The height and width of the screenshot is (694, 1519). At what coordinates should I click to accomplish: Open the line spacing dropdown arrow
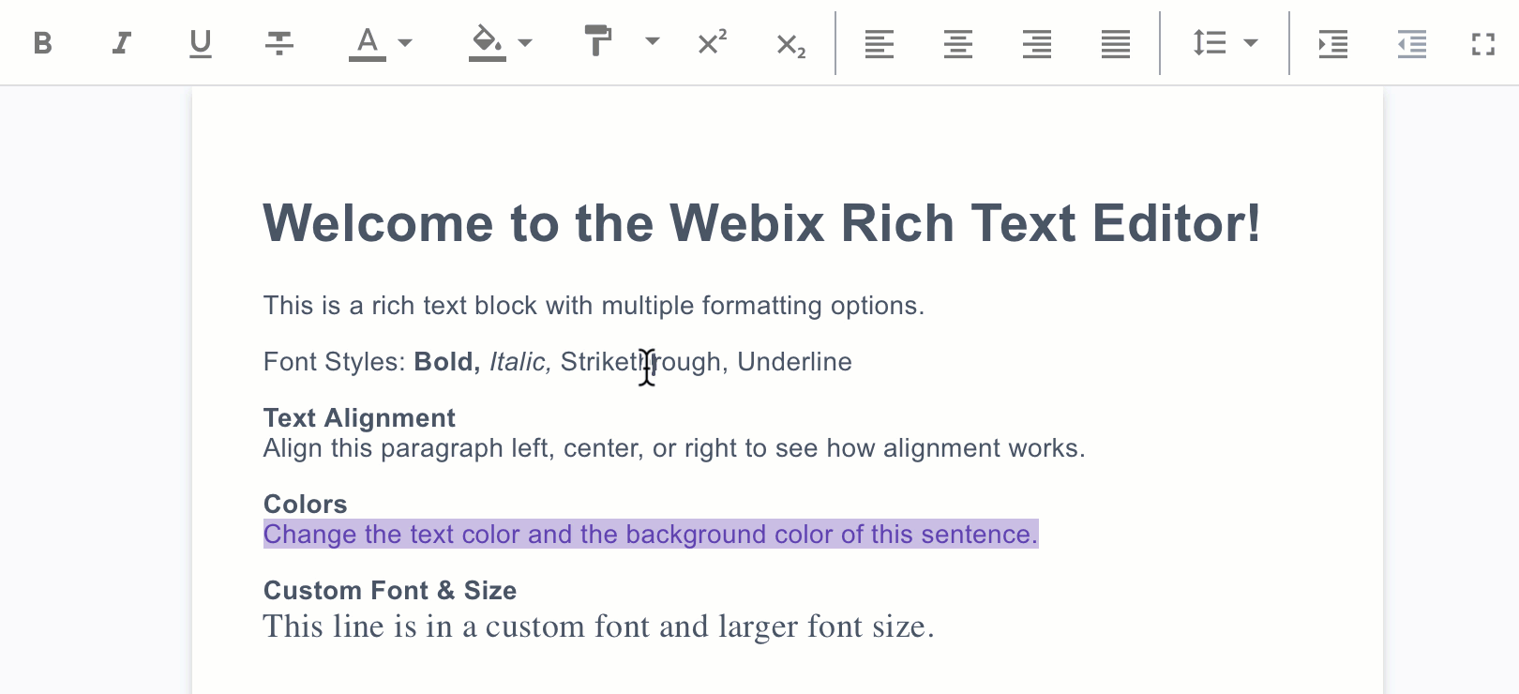click(1250, 43)
